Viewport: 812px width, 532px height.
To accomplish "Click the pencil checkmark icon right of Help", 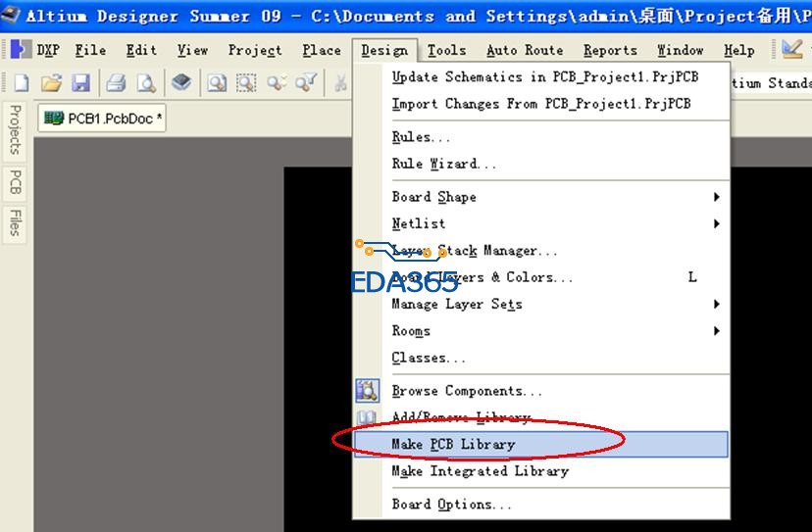I will pyautogui.click(x=791, y=50).
